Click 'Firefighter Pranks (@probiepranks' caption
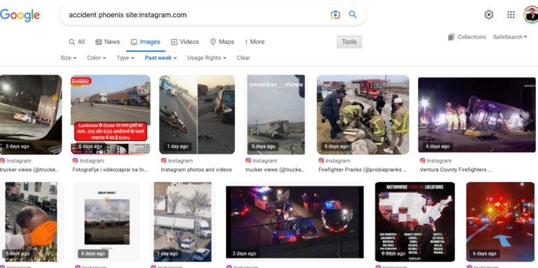This screenshot has width=538, height=268. pyautogui.click(x=362, y=170)
